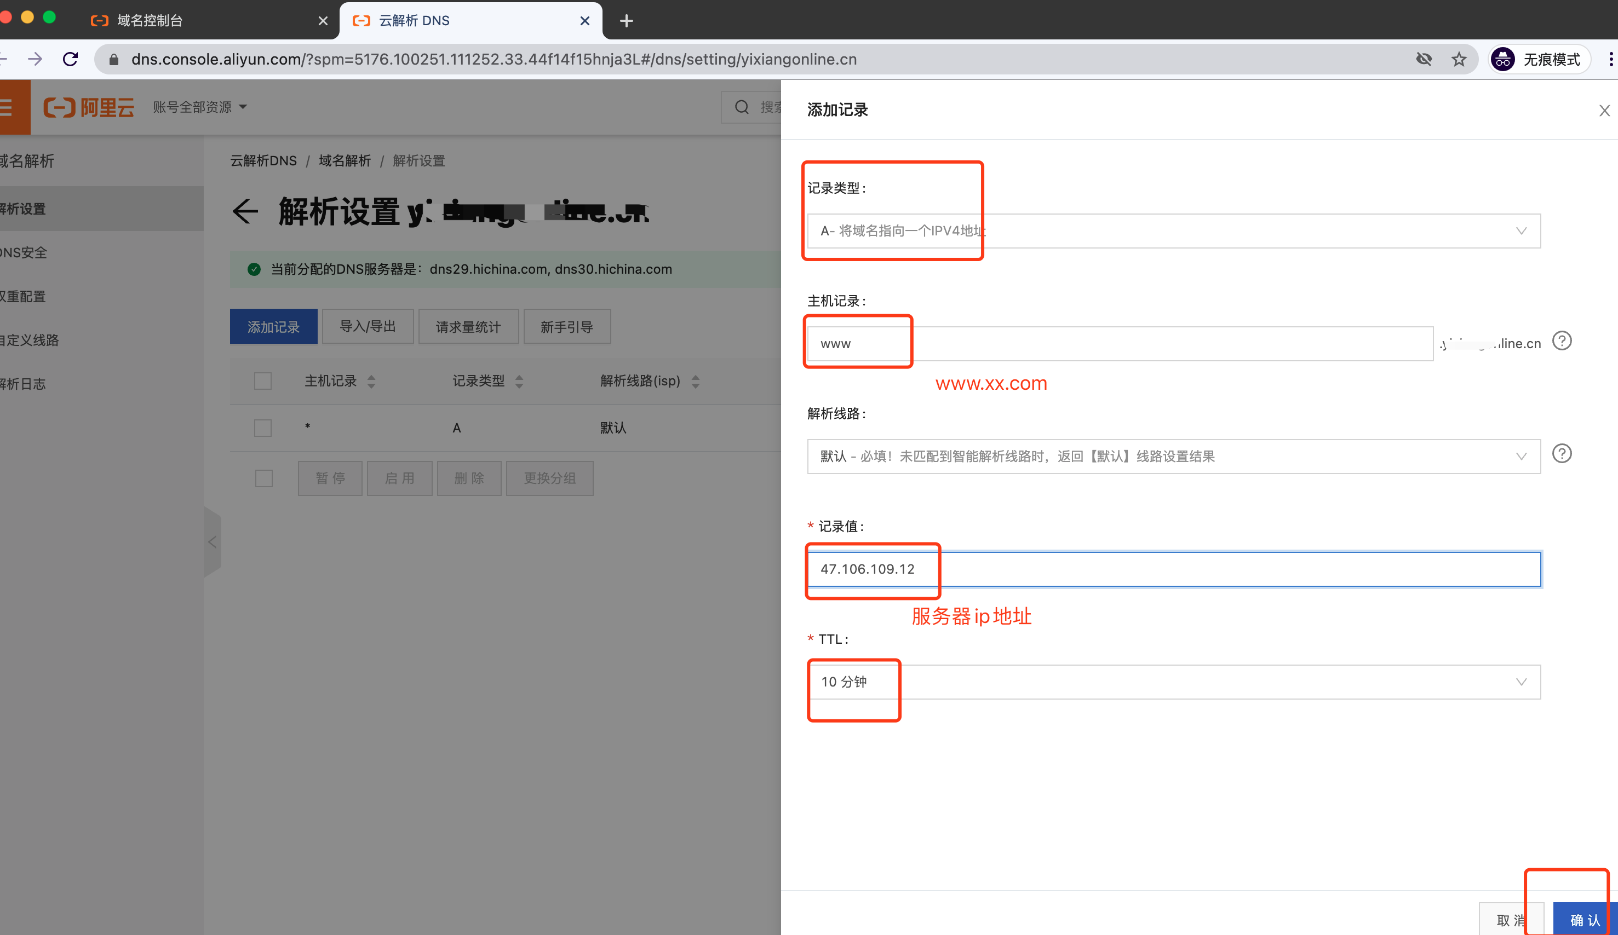The image size is (1618, 935).
Task: Toggle the select-all checkbox in table header
Action: pyautogui.click(x=262, y=381)
